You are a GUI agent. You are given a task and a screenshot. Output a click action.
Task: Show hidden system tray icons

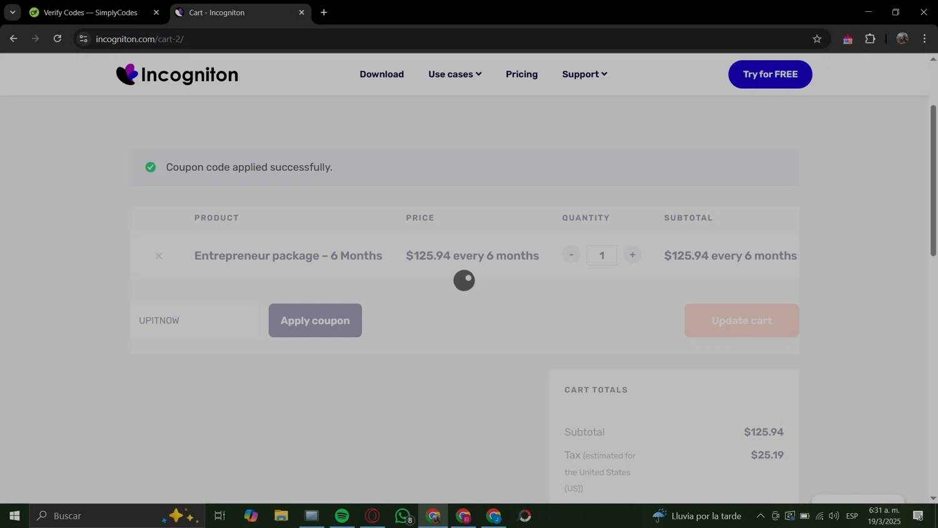(760, 516)
